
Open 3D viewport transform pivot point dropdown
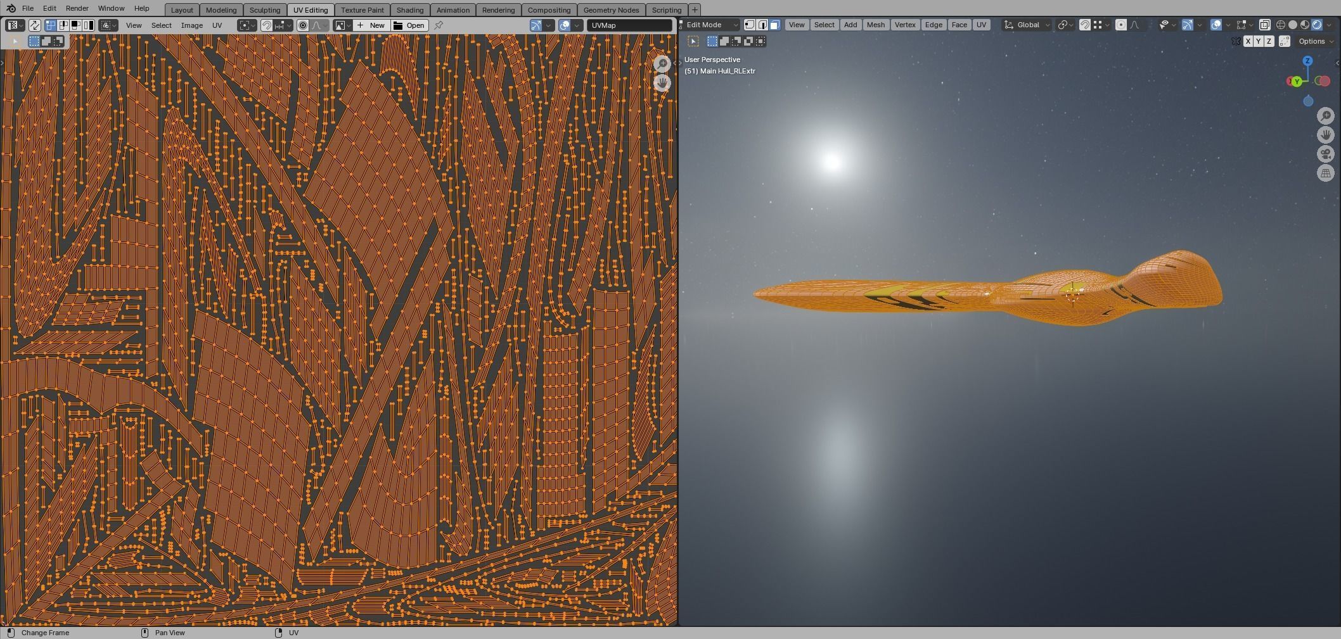1065,25
